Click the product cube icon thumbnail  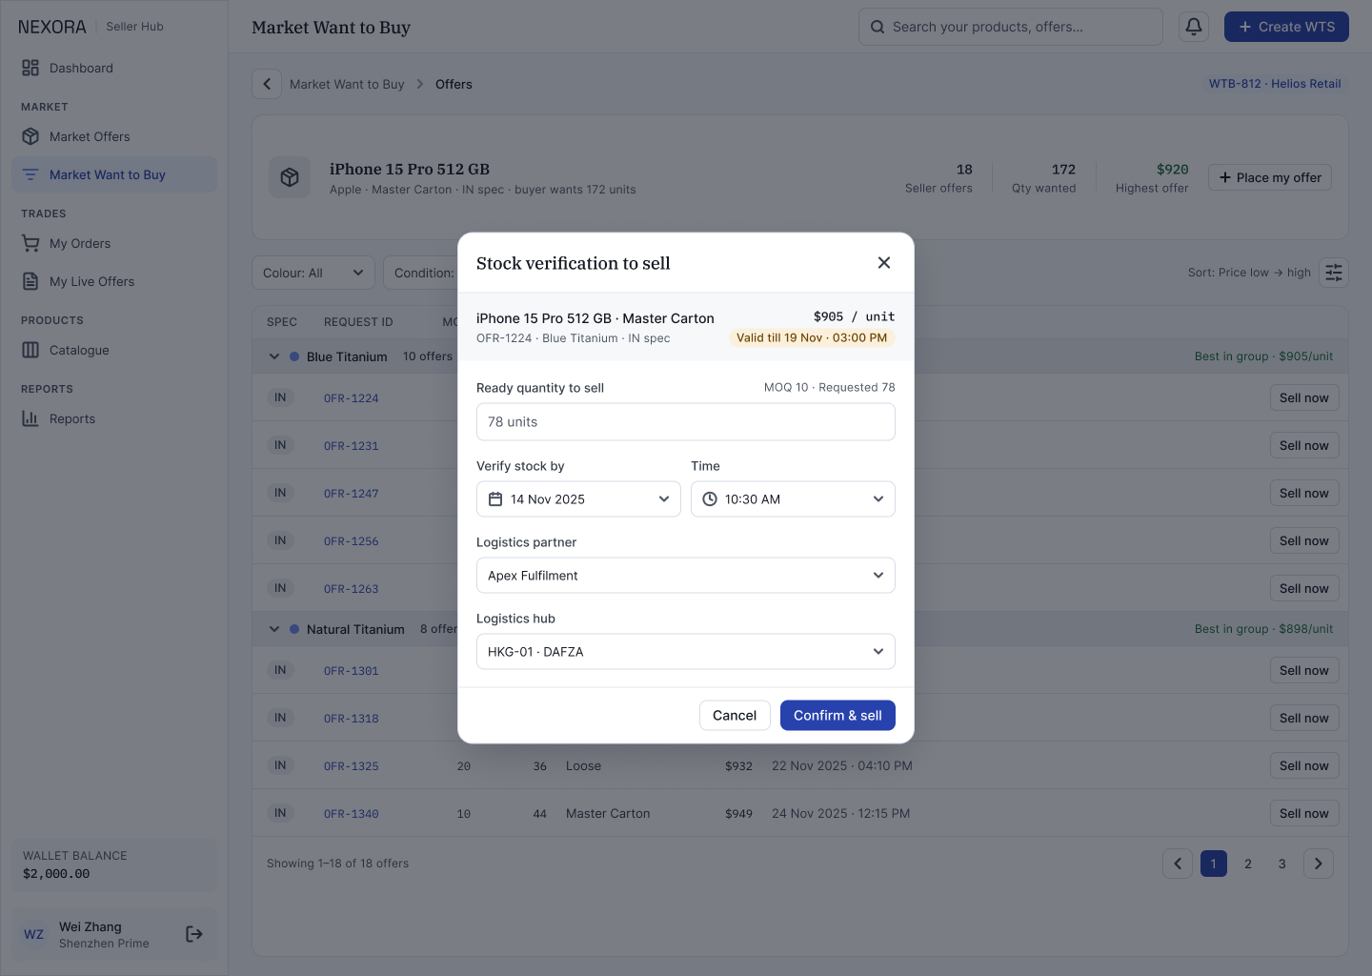click(290, 178)
